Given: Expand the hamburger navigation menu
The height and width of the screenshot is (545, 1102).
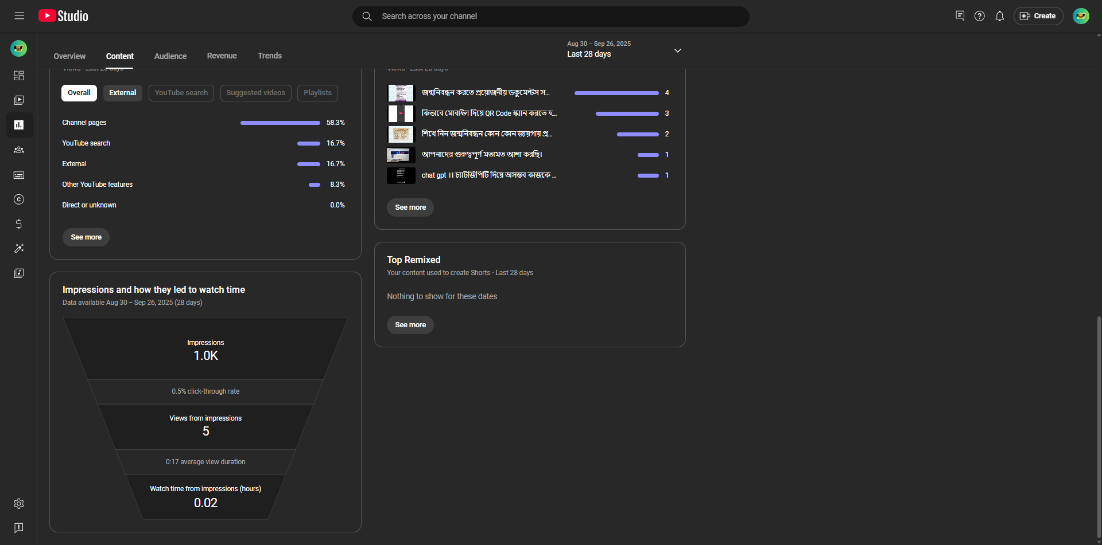Looking at the screenshot, I should coord(19,16).
